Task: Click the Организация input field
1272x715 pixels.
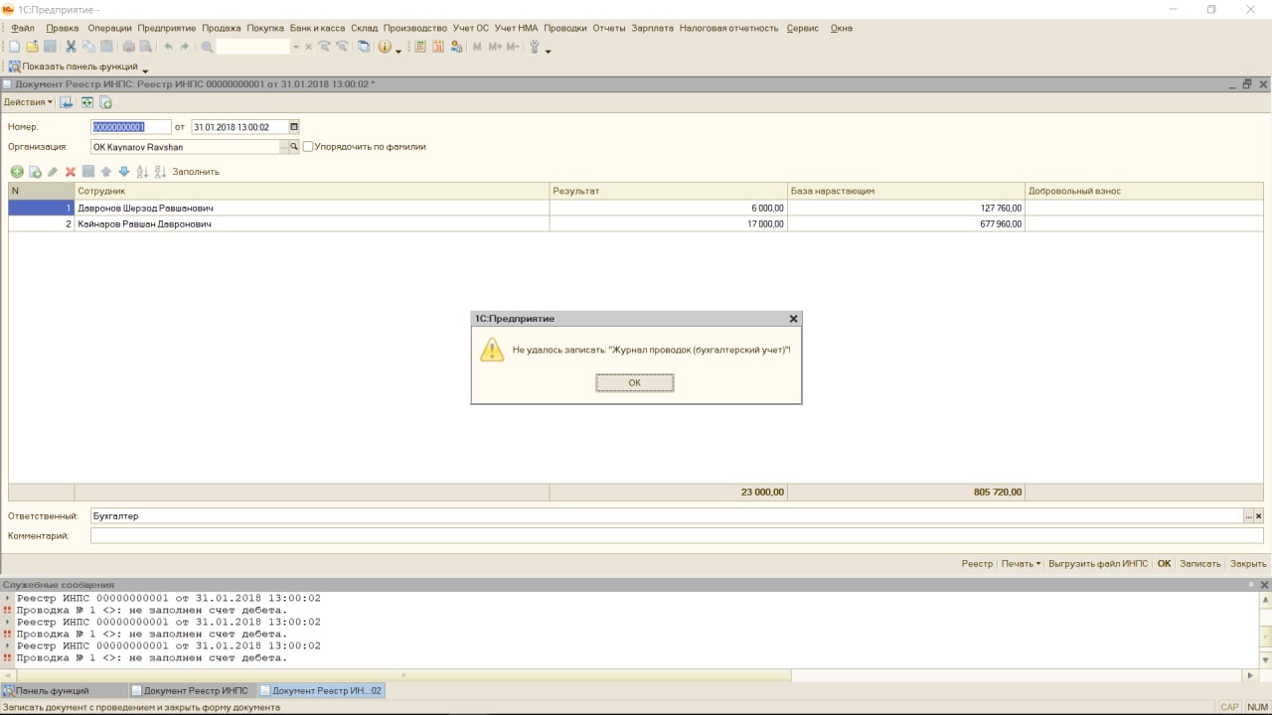Action: click(185, 146)
